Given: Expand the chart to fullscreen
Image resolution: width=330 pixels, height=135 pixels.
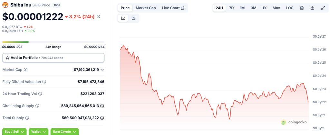Looking at the screenshot, I should (x=323, y=8).
